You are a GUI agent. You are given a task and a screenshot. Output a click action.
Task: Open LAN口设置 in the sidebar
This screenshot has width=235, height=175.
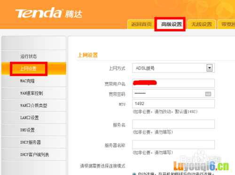click(34, 118)
